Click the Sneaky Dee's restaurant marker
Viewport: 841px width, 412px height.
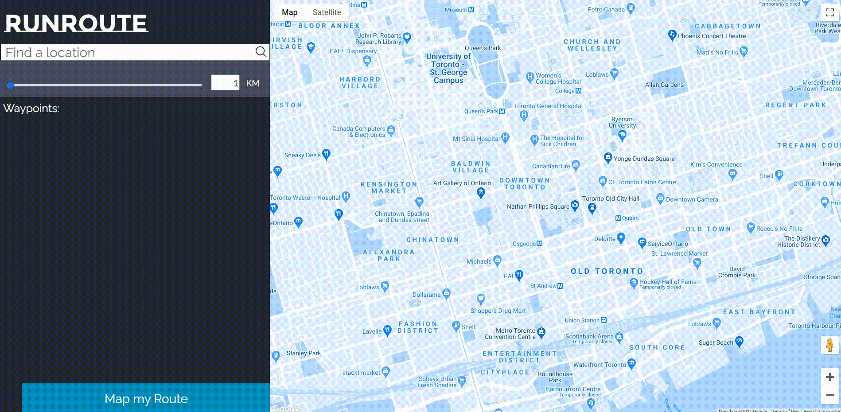326,154
